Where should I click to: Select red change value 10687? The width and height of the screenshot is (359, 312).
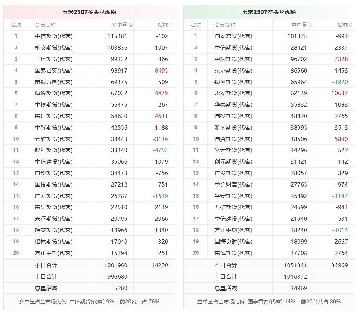tap(339, 93)
